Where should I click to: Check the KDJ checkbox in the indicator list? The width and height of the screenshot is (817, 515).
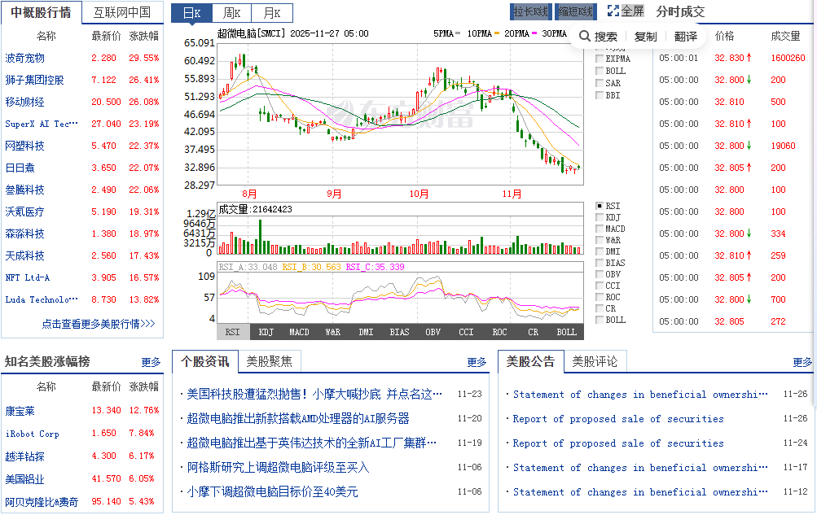click(x=600, y=217)
